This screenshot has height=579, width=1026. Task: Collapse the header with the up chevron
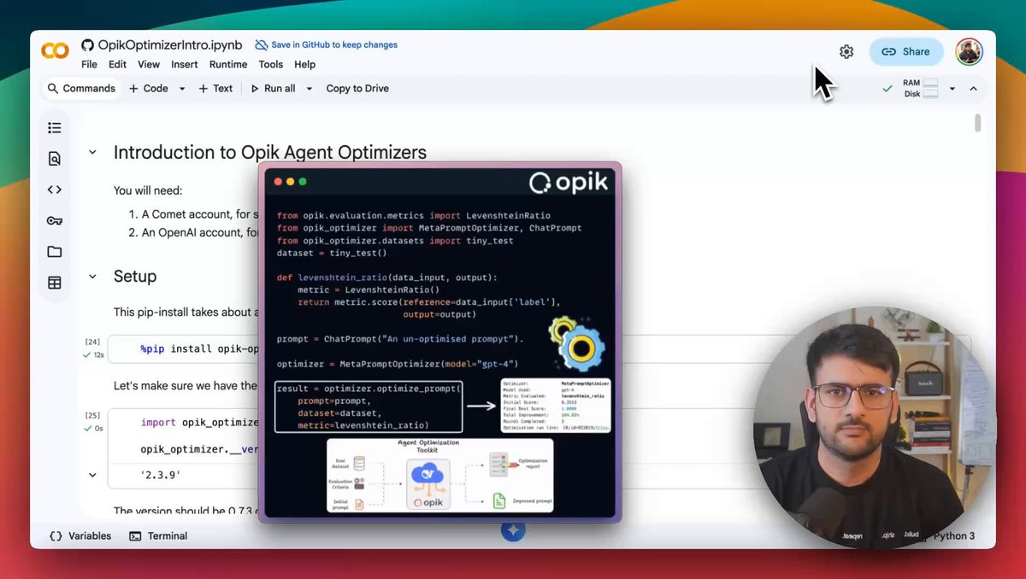973,89
